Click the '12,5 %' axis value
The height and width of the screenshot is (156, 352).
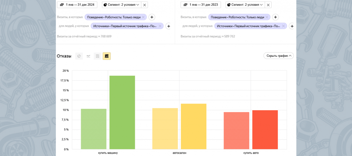(65, 100)
